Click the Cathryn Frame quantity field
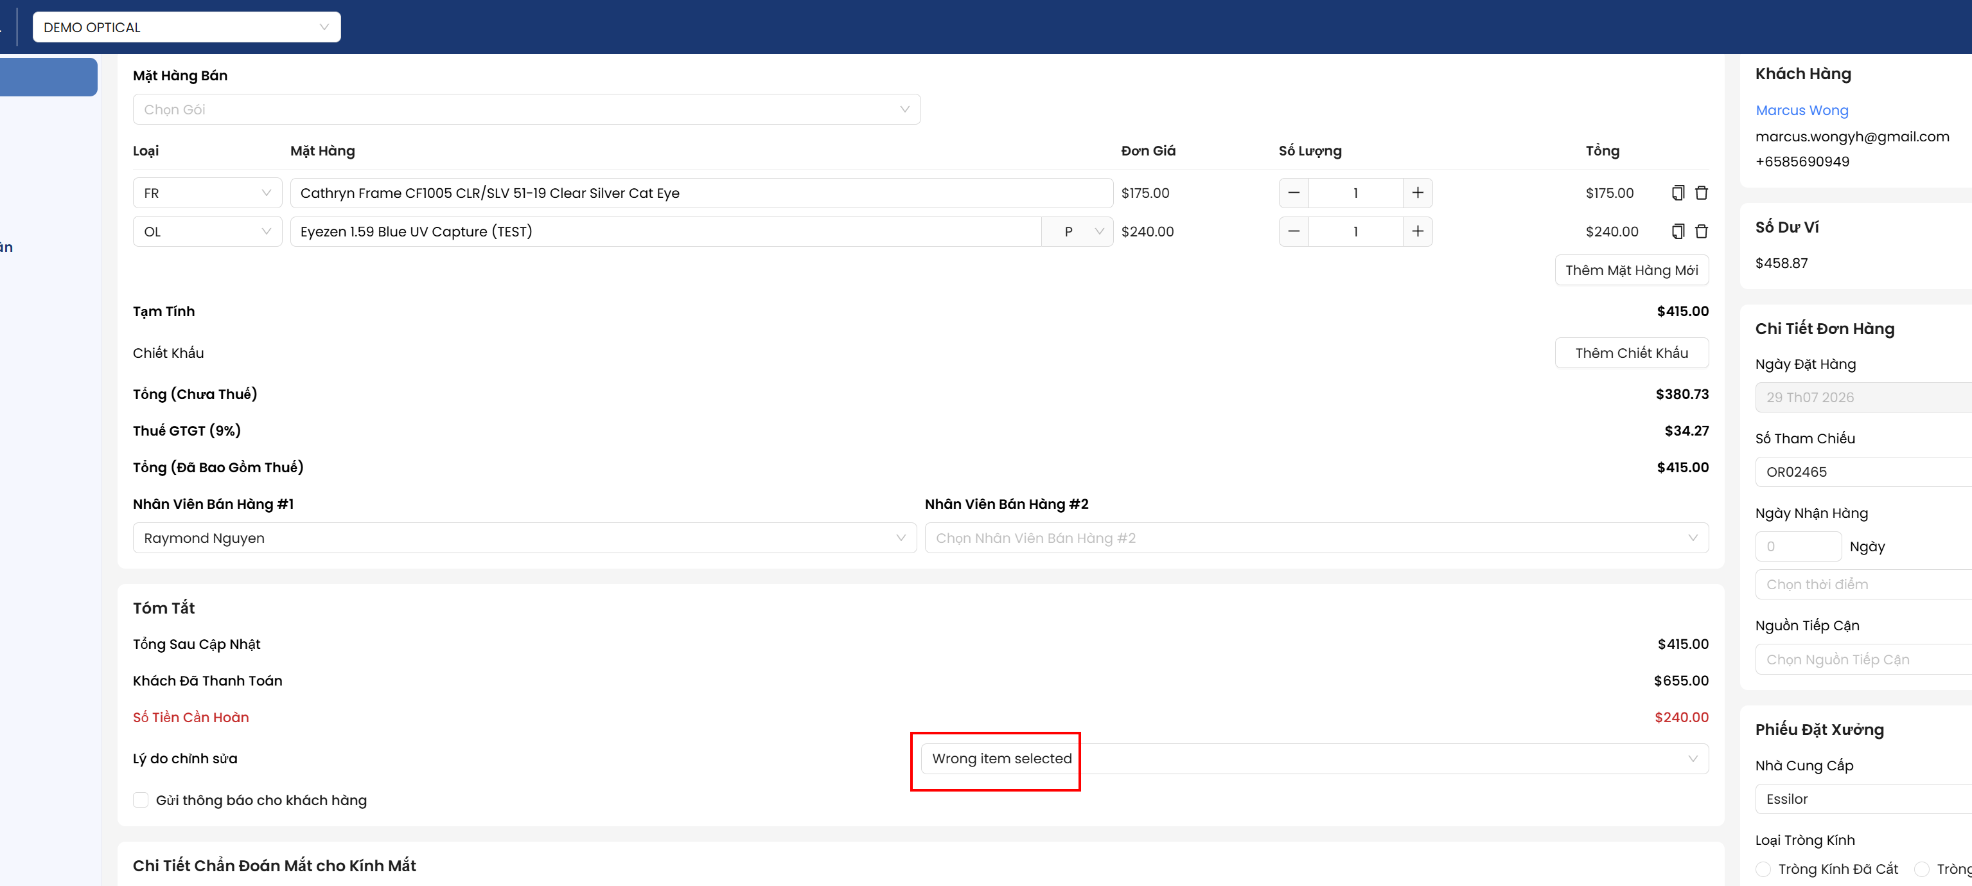This screenshot has width=1972, height=886. point(1356,193)
